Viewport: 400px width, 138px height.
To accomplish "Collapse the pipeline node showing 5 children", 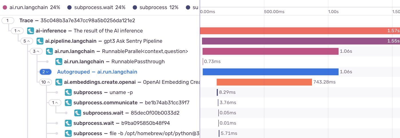I will coord(27,41).
